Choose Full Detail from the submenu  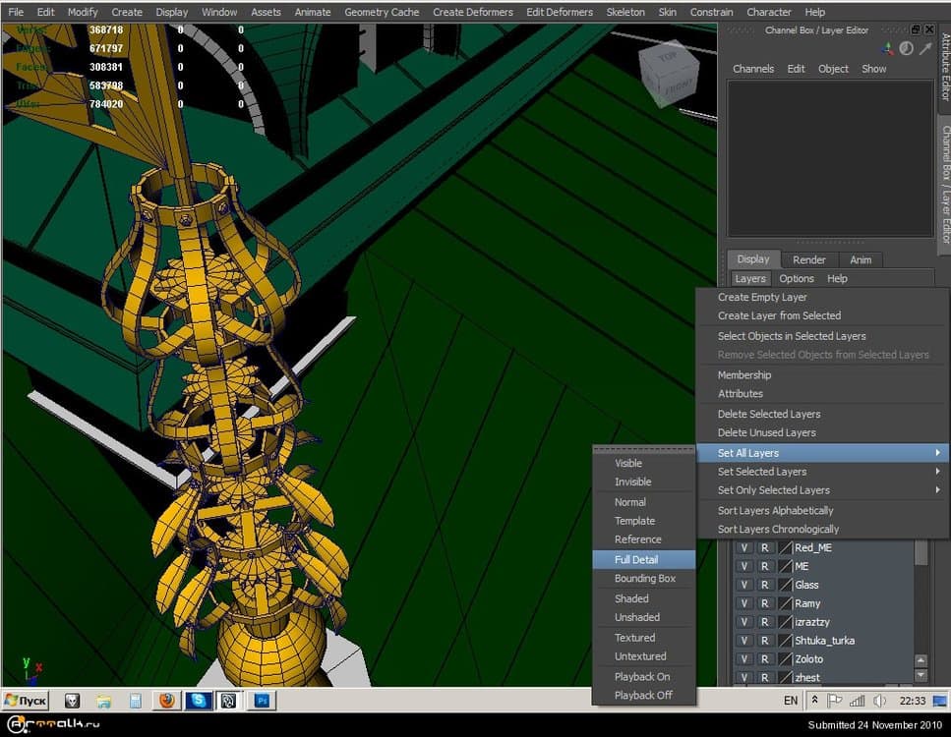tap(637, 559)
